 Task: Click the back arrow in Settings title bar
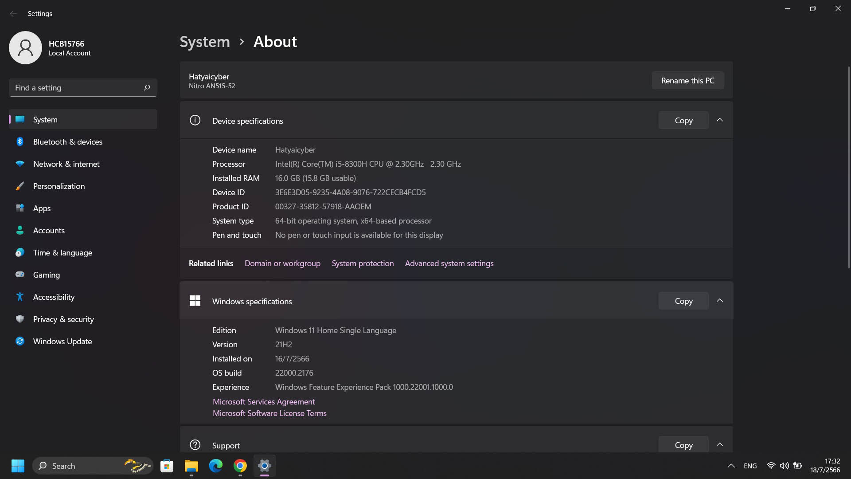point(13,14)
